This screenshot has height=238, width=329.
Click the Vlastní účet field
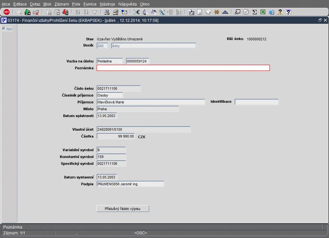[x=144, y=129]
